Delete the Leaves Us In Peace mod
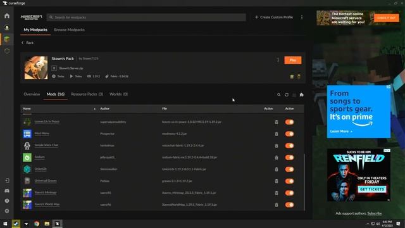The width and height of the screenshot is (405, 228). click(x=277, y=122)
